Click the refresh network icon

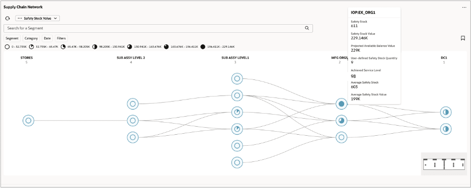coord(7,18)
